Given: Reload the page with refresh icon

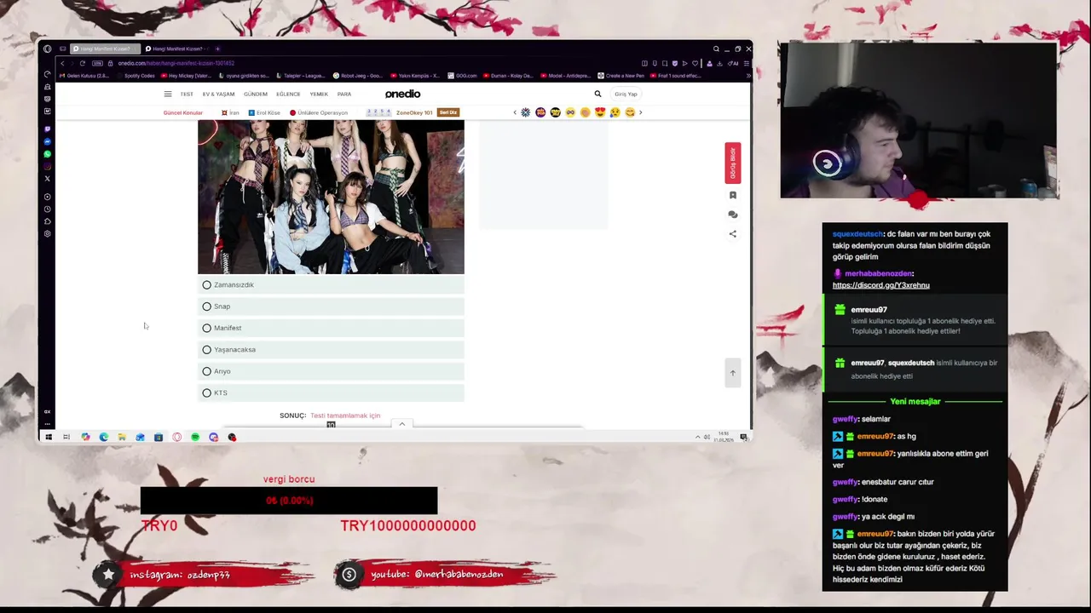Looking at the screenshot, I should click(x=84, y=63).
